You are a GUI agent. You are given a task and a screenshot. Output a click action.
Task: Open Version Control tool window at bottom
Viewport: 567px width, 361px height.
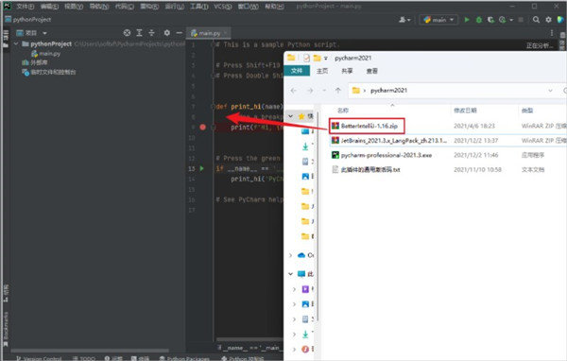tap(39, 358)
